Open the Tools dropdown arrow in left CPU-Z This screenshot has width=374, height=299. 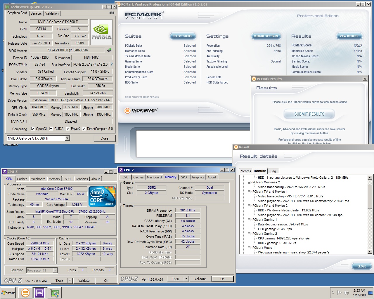(x=70, y=281)
